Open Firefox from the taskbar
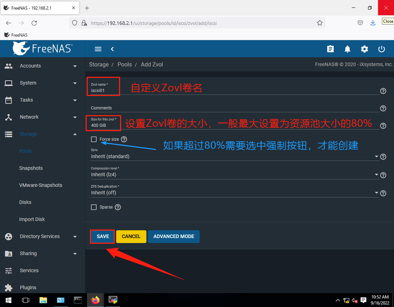The width and height of the screenshot is (394, 307). 96,300
